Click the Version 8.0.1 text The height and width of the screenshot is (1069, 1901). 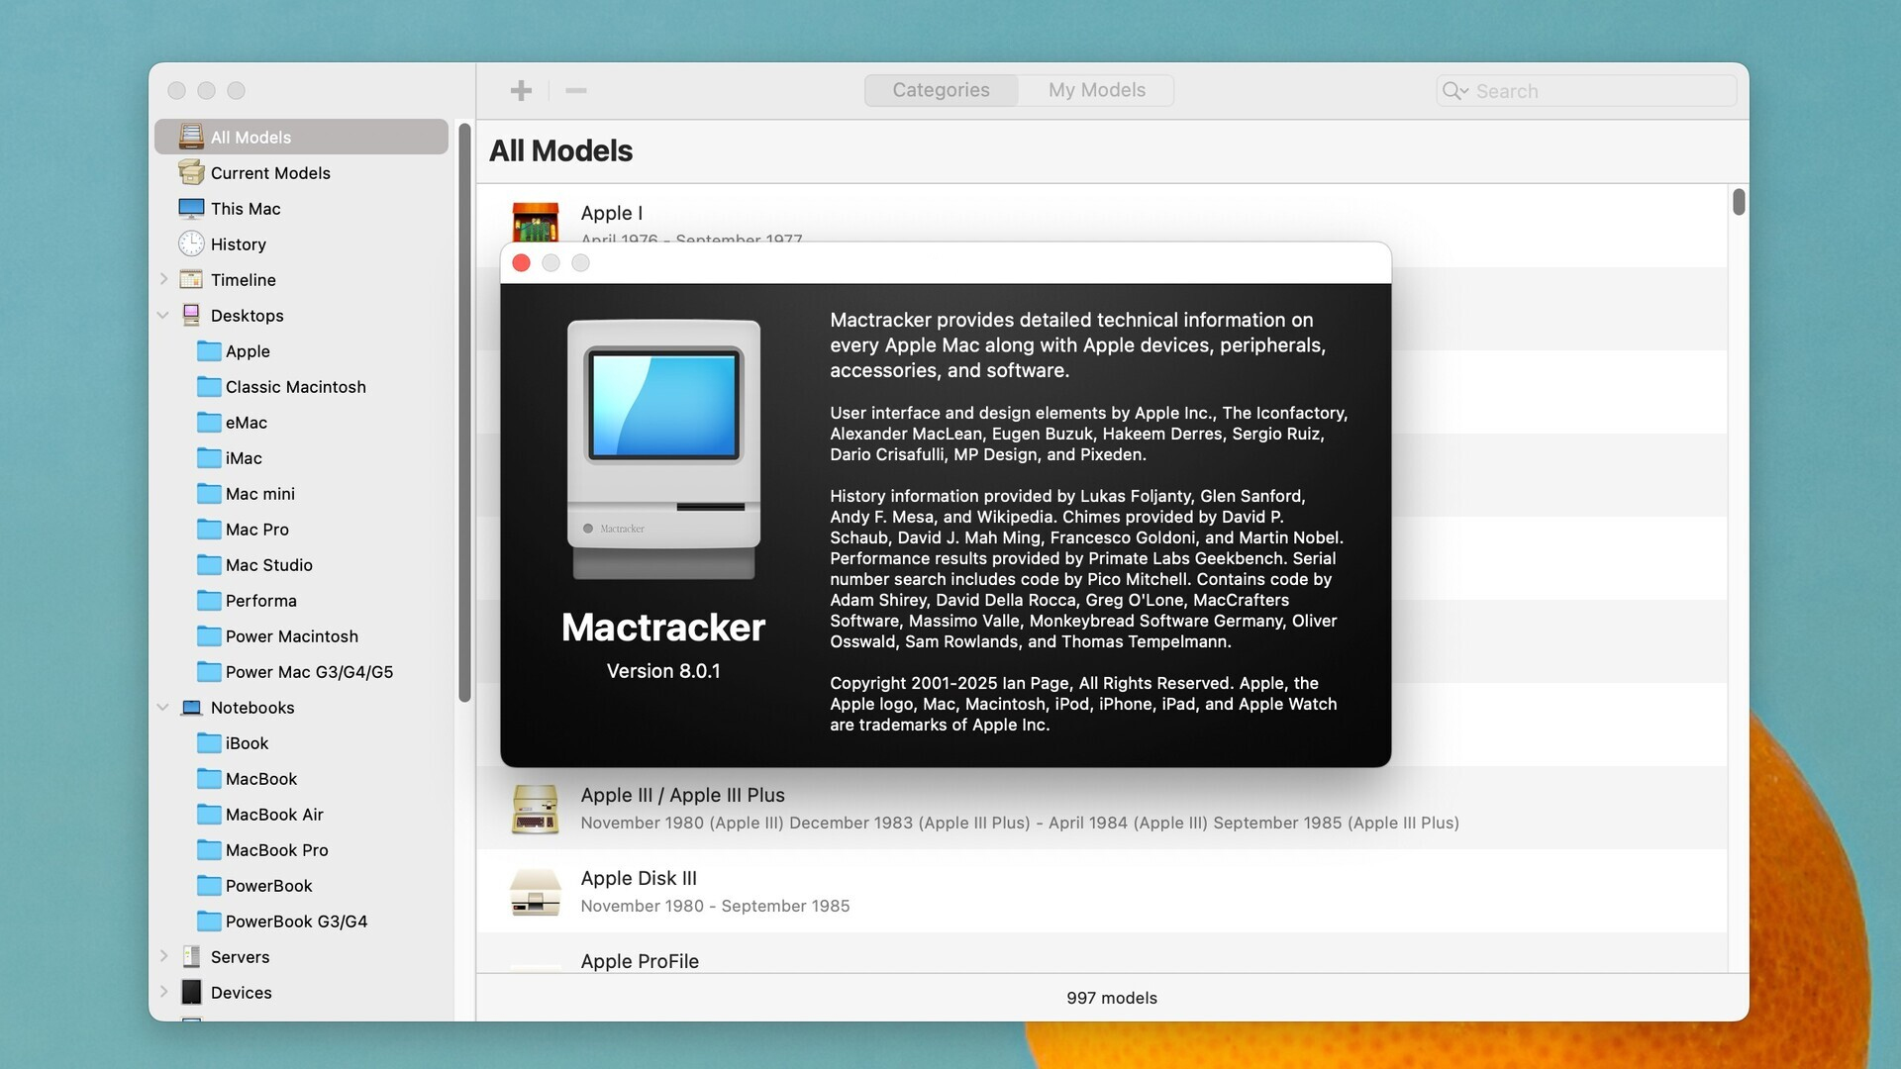(x=663, y=671)
